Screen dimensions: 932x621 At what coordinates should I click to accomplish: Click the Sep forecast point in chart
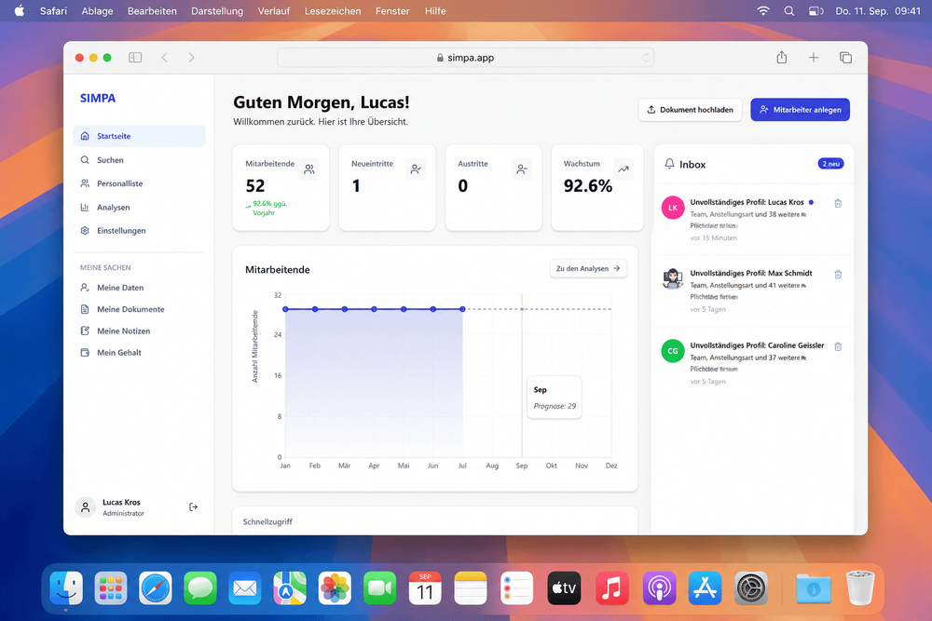(522, 309)
